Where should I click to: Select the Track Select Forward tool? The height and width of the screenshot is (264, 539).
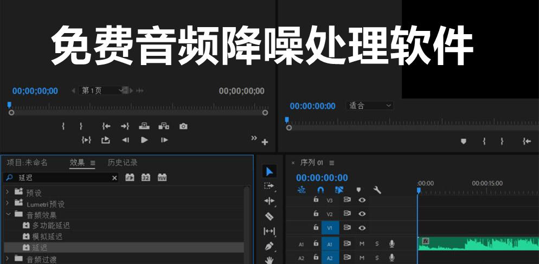pyautogui.click(x=269, y=186)
